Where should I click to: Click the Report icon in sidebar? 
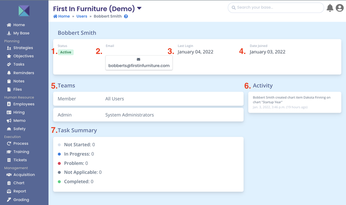pos(9,191)
